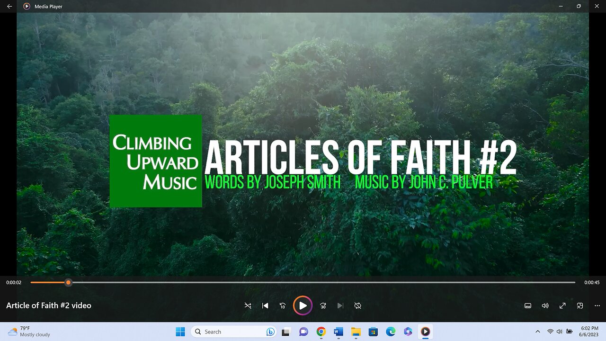Open Microsoft Word from the taskbar
606x341 pixels.
[338, 332]
